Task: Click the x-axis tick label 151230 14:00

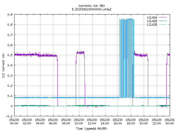Action: tap(105, 122)
